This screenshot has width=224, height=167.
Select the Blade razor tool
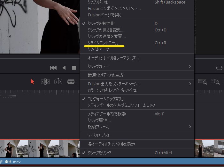click(x=71, y=82)
